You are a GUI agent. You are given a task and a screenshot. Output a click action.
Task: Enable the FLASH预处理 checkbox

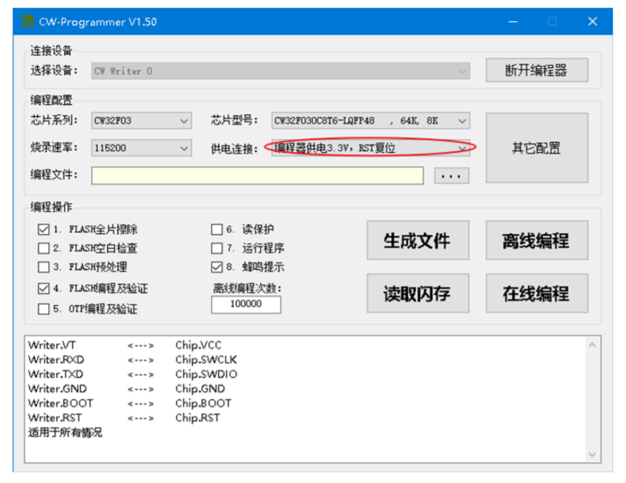[43, 267]
